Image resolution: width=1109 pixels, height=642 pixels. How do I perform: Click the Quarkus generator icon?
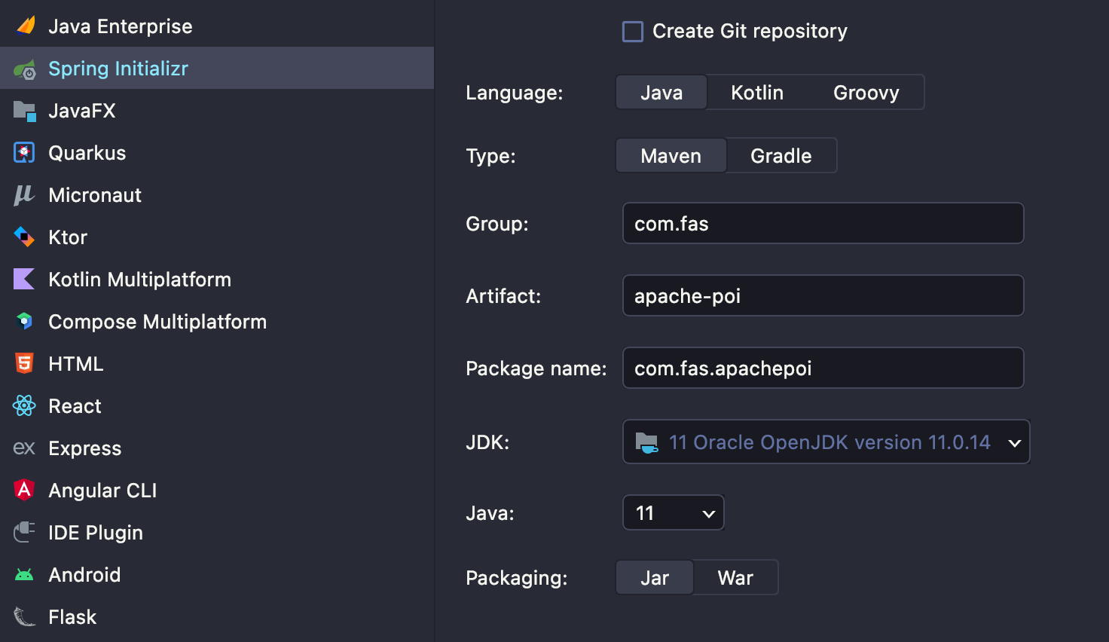point(24,153)
